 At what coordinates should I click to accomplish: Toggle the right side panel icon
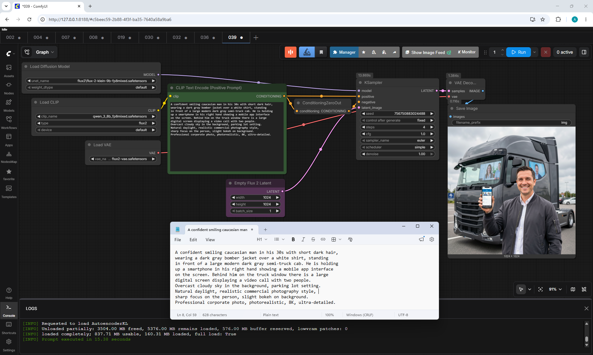[584, 52]
